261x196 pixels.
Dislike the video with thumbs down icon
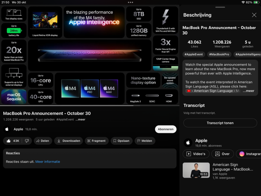click(x=27, y=141)
